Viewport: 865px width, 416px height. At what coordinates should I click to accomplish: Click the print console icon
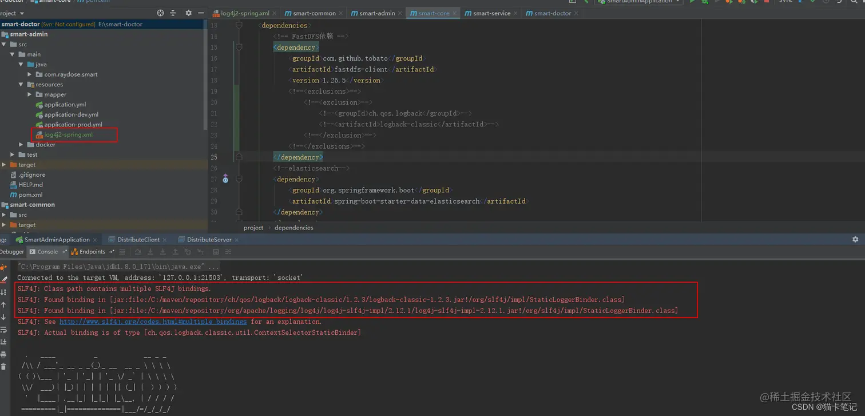[x=3, y=354]
